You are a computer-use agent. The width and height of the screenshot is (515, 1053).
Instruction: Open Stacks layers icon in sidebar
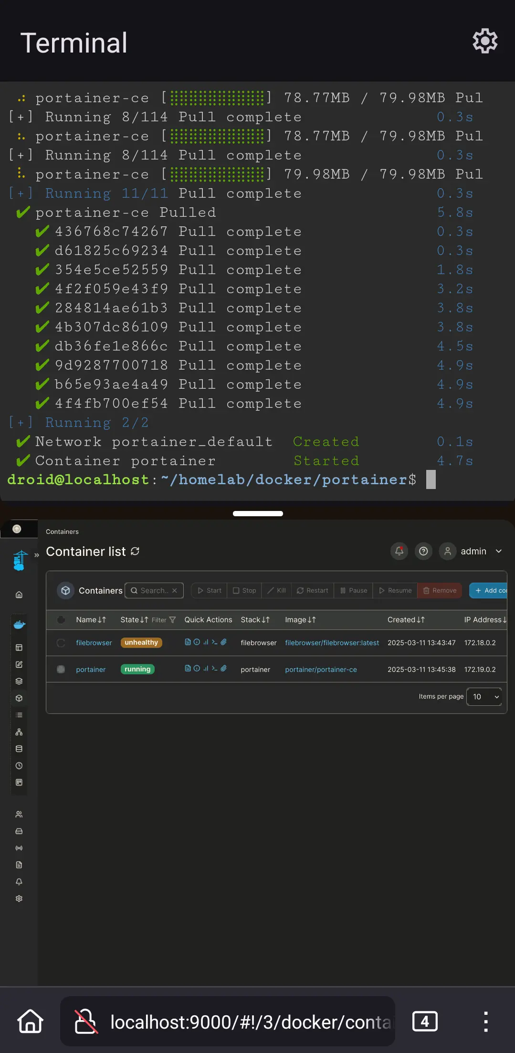pyautogui.click(x=19, y=681)
